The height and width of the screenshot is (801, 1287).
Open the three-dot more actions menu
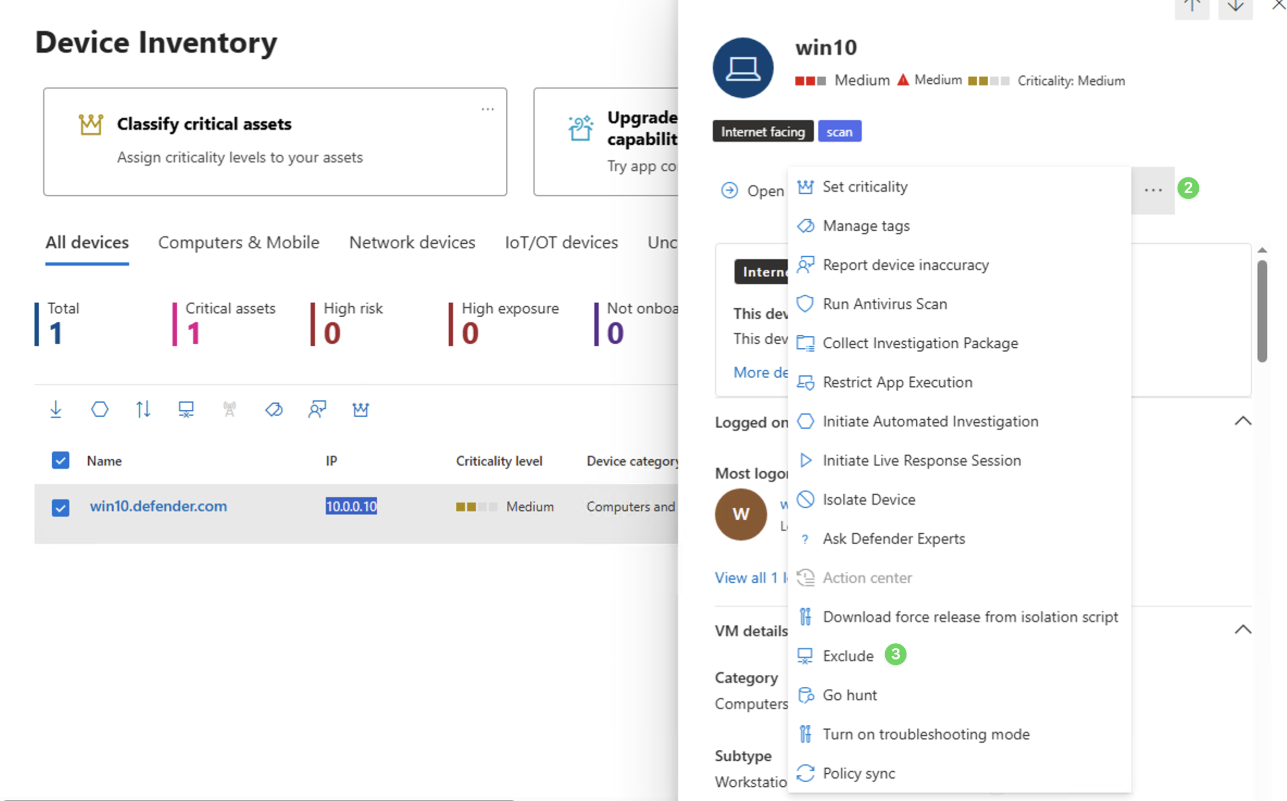(1153, 190)
